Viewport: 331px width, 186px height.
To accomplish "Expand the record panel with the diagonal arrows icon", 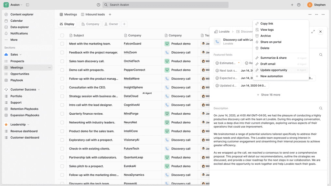I will (313, 31).
